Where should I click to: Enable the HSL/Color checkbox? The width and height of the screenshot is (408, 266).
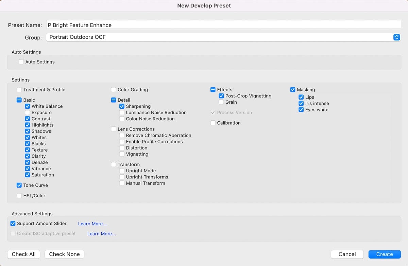(x=19, y=196)
